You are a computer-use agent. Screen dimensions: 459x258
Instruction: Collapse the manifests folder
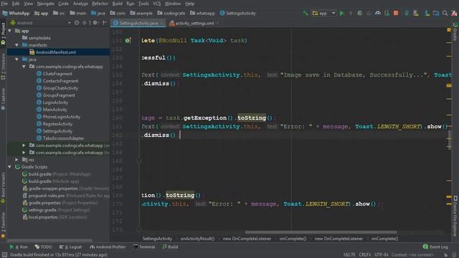16,45
